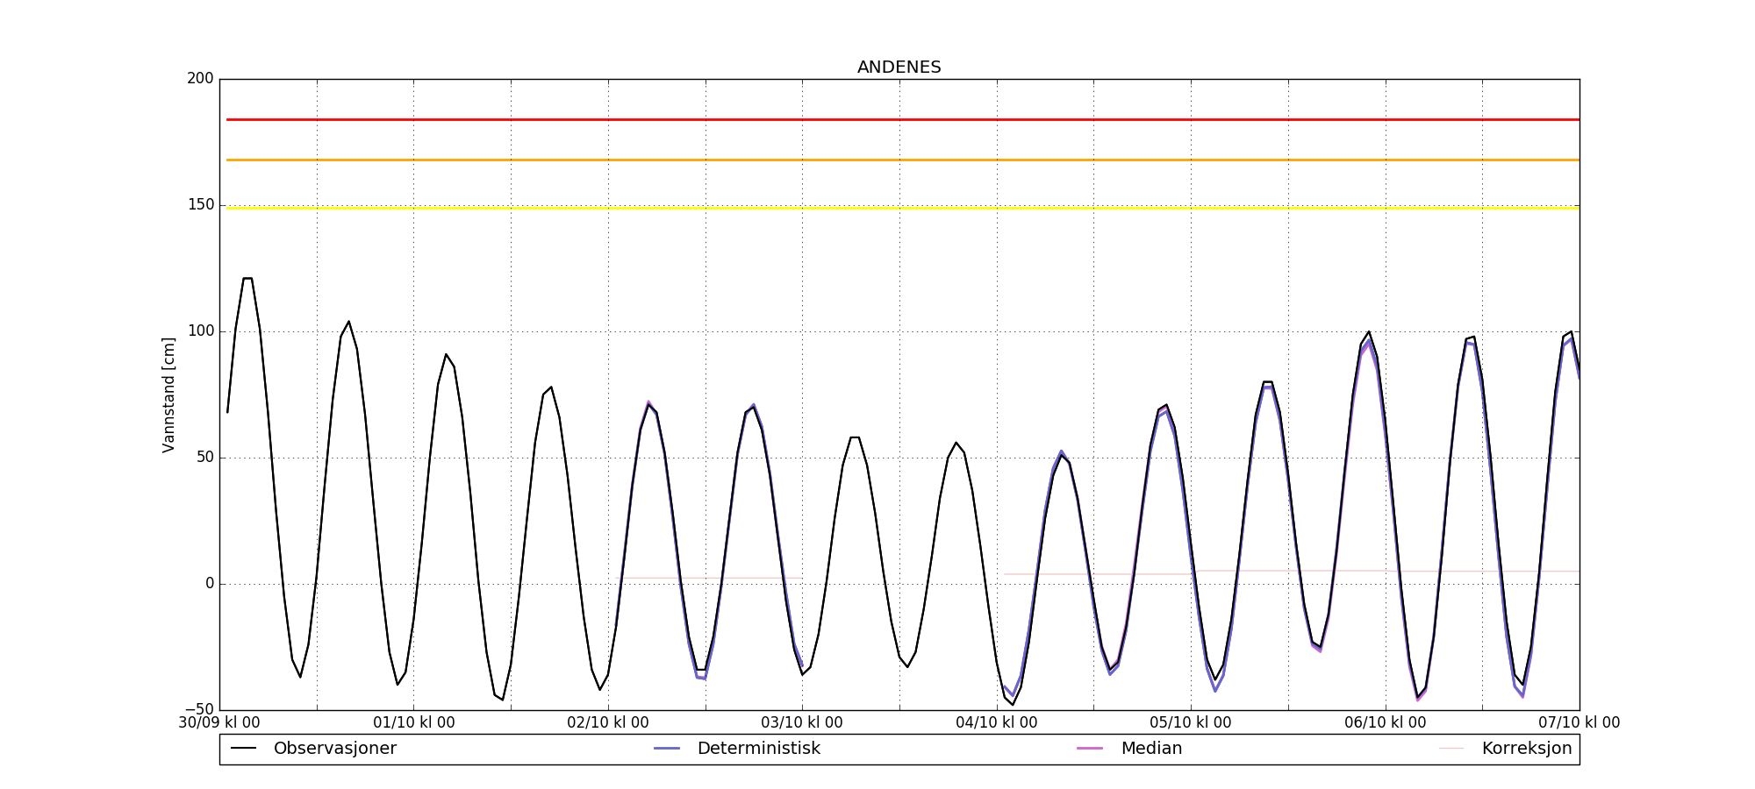Screen dimensions: 1755x789
Task: Click the 200 y-axis tick label
Action: pyautogui.click(x=200, y=79)
